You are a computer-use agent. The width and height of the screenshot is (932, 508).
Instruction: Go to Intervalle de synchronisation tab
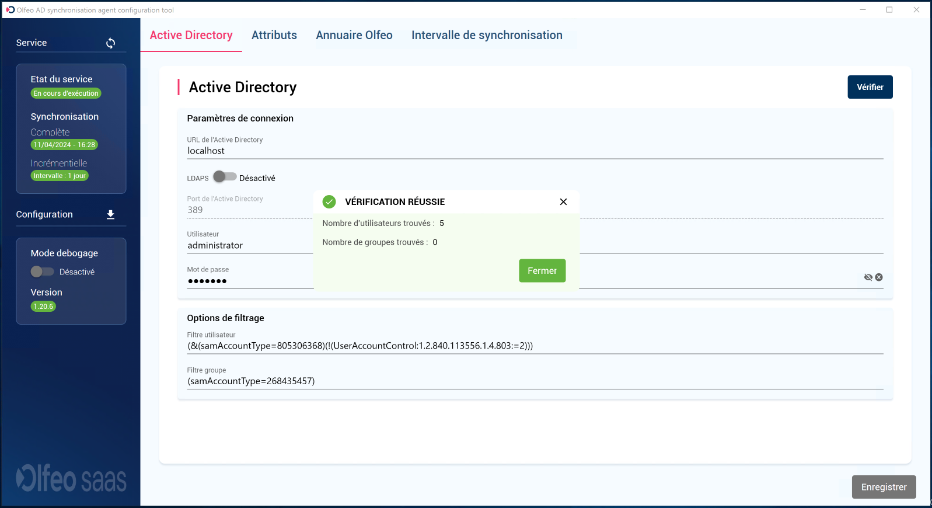coord(486,36)
